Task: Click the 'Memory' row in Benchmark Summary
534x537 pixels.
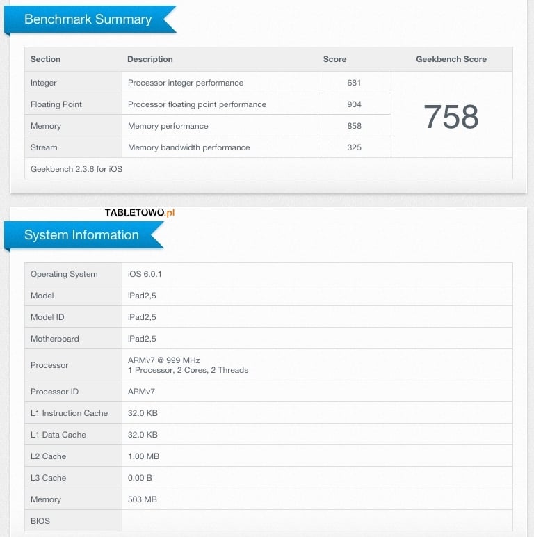Action: tap(208, 126)
